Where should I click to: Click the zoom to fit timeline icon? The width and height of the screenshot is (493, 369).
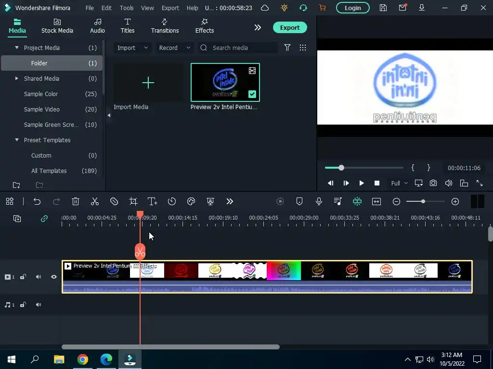(376, 201)
